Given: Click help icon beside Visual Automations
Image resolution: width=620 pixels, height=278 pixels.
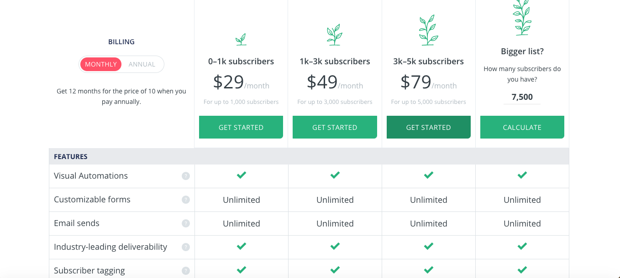Looking at the screenshot, I should (186, 176).
